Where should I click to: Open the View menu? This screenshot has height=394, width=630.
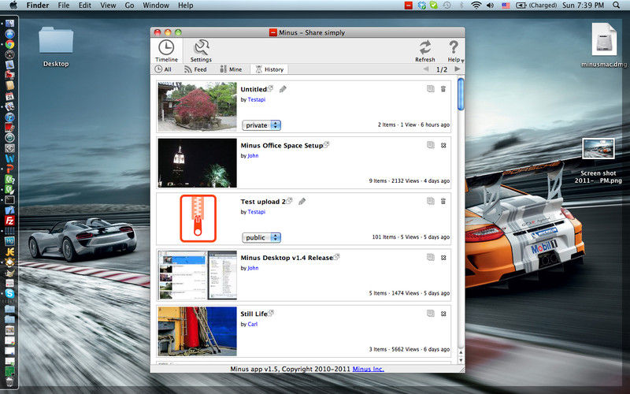click(108, 6)
